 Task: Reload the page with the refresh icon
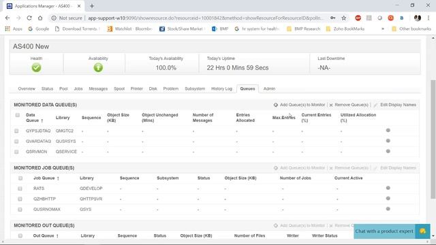coord(29,18)
